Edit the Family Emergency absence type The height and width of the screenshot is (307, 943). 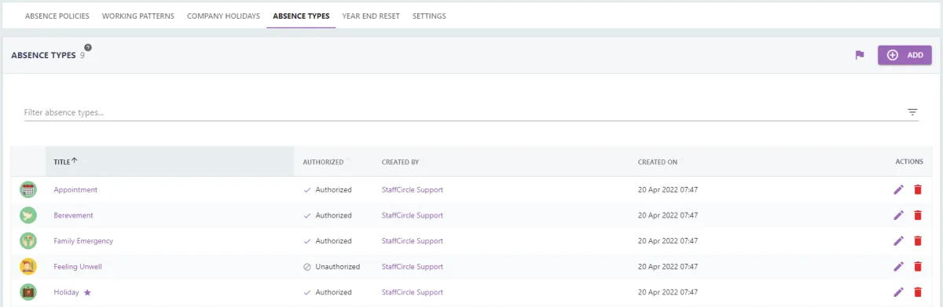[x=899, y=241]
